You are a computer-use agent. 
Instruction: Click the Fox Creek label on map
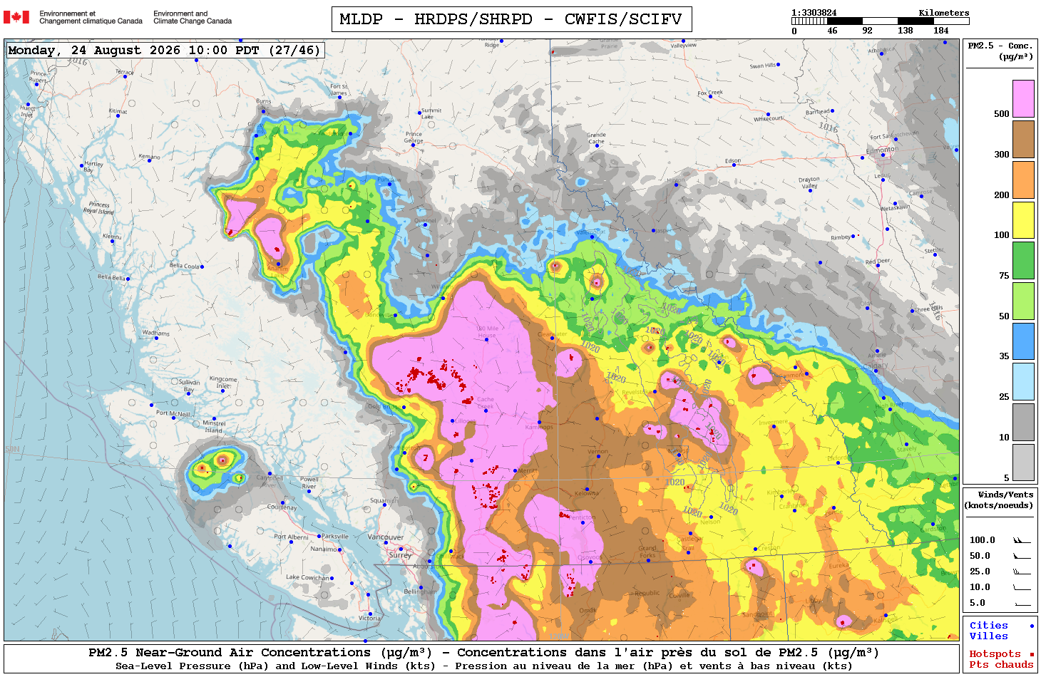click(x=710, y=93)
